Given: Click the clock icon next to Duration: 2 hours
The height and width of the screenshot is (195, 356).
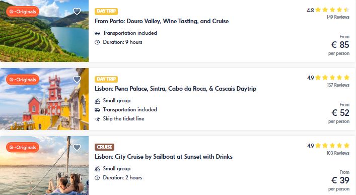Looking at the screenshot, I should point(97,178).
